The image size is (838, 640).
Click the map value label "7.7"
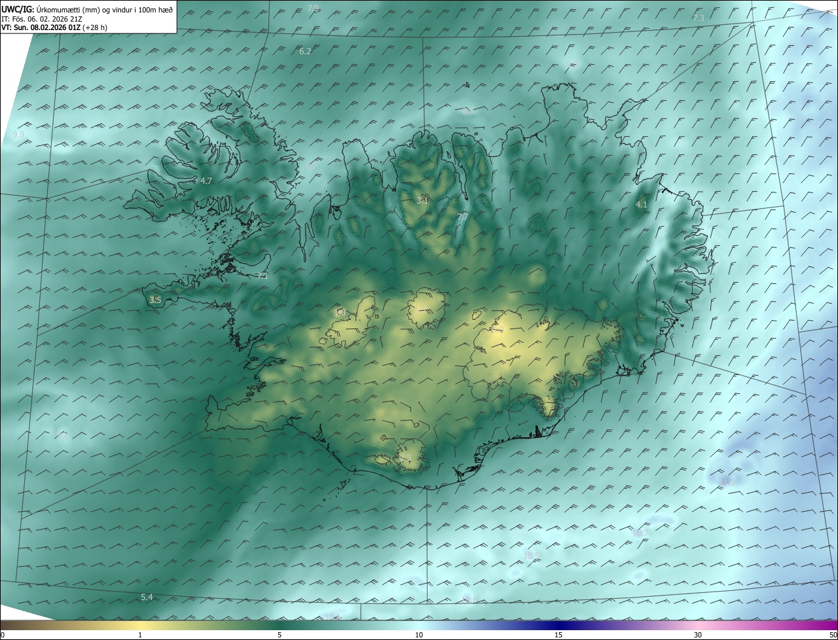[462, 217]
